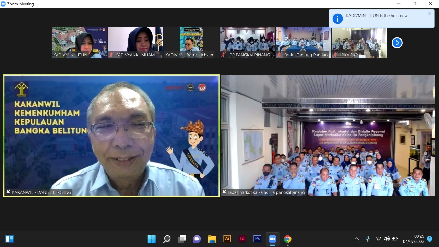The height and width of the screenshot is (247, 439).
Task: Select KADIVIM - Barron Ichsan's video tile
Action: click(191, 43)
